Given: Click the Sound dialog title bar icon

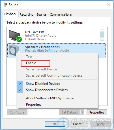Looking at the screenshot, I should [5, 5].
